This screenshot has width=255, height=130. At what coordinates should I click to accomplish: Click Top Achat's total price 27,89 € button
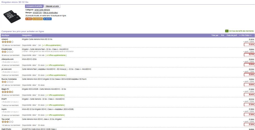[249, 124]
